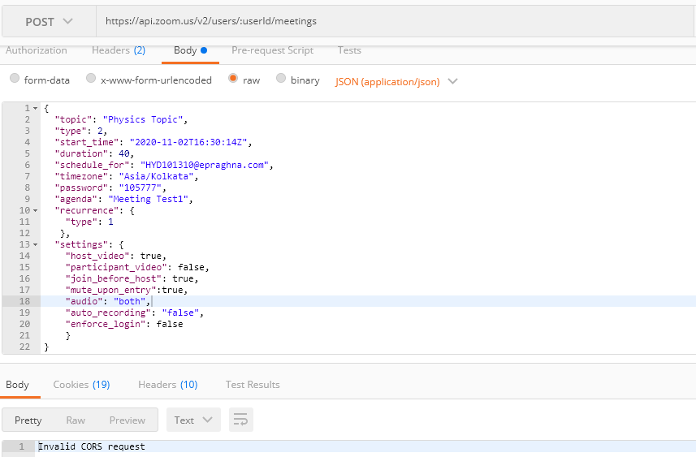
Task: Open the JSON (application/json) type dropdown
Action: point(396,82)
